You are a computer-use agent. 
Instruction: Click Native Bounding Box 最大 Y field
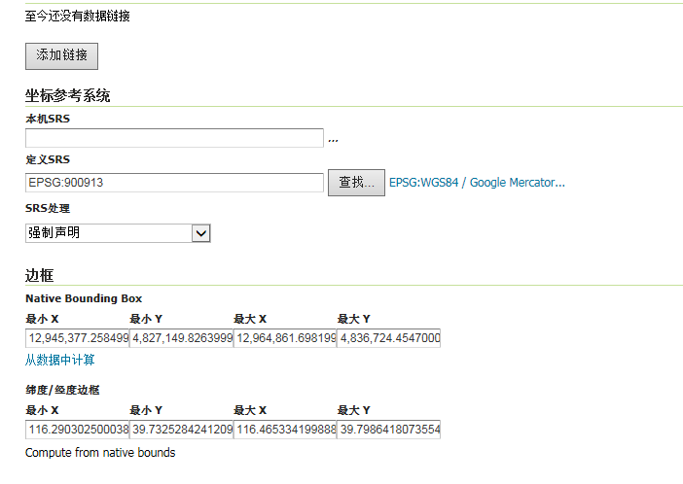click(x=389, y=338)
